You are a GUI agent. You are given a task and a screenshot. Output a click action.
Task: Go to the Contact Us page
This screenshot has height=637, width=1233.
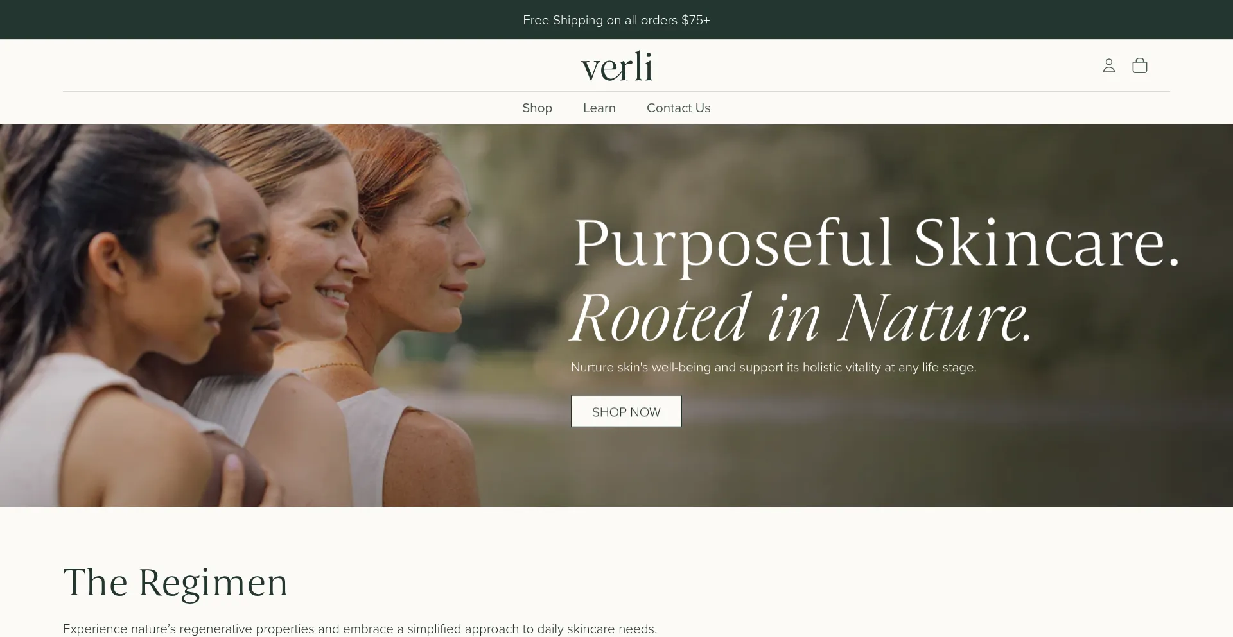click(678, 108)
